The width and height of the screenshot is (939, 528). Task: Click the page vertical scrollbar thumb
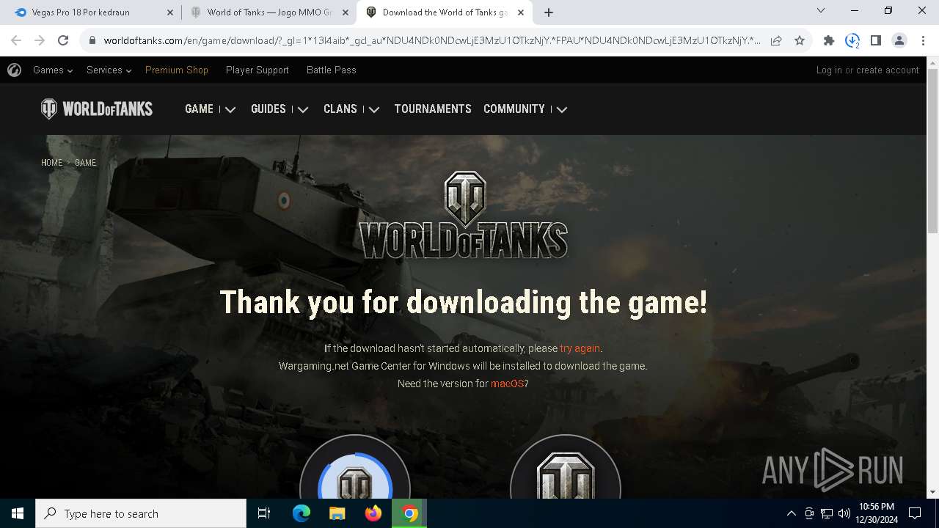(932, 153)
